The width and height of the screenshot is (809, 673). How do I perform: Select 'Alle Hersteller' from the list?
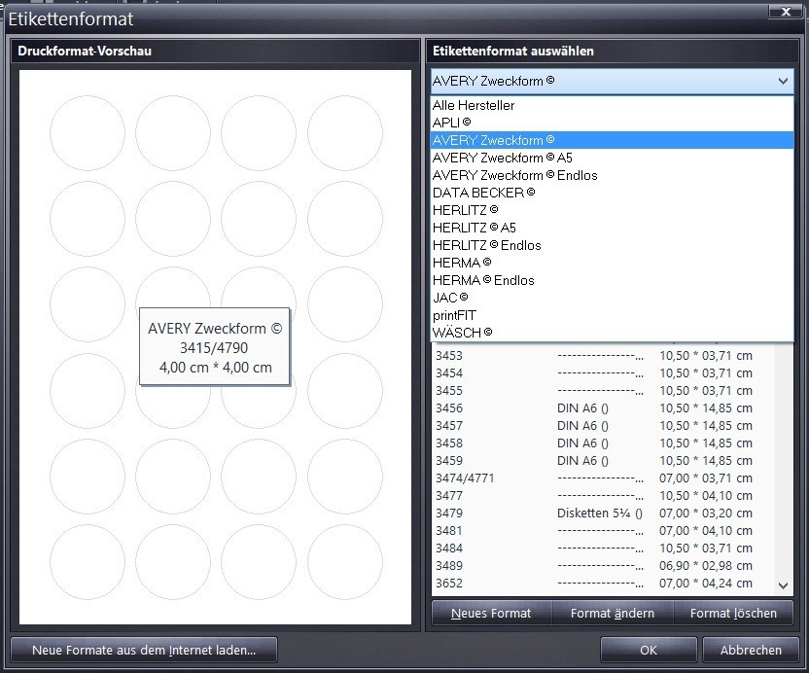point(612,105)
